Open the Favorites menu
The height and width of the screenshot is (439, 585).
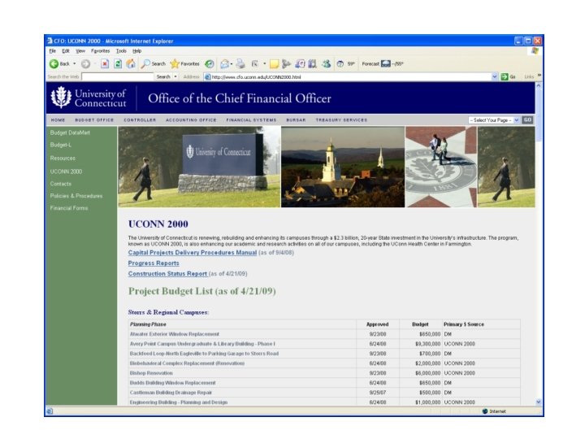101,51
